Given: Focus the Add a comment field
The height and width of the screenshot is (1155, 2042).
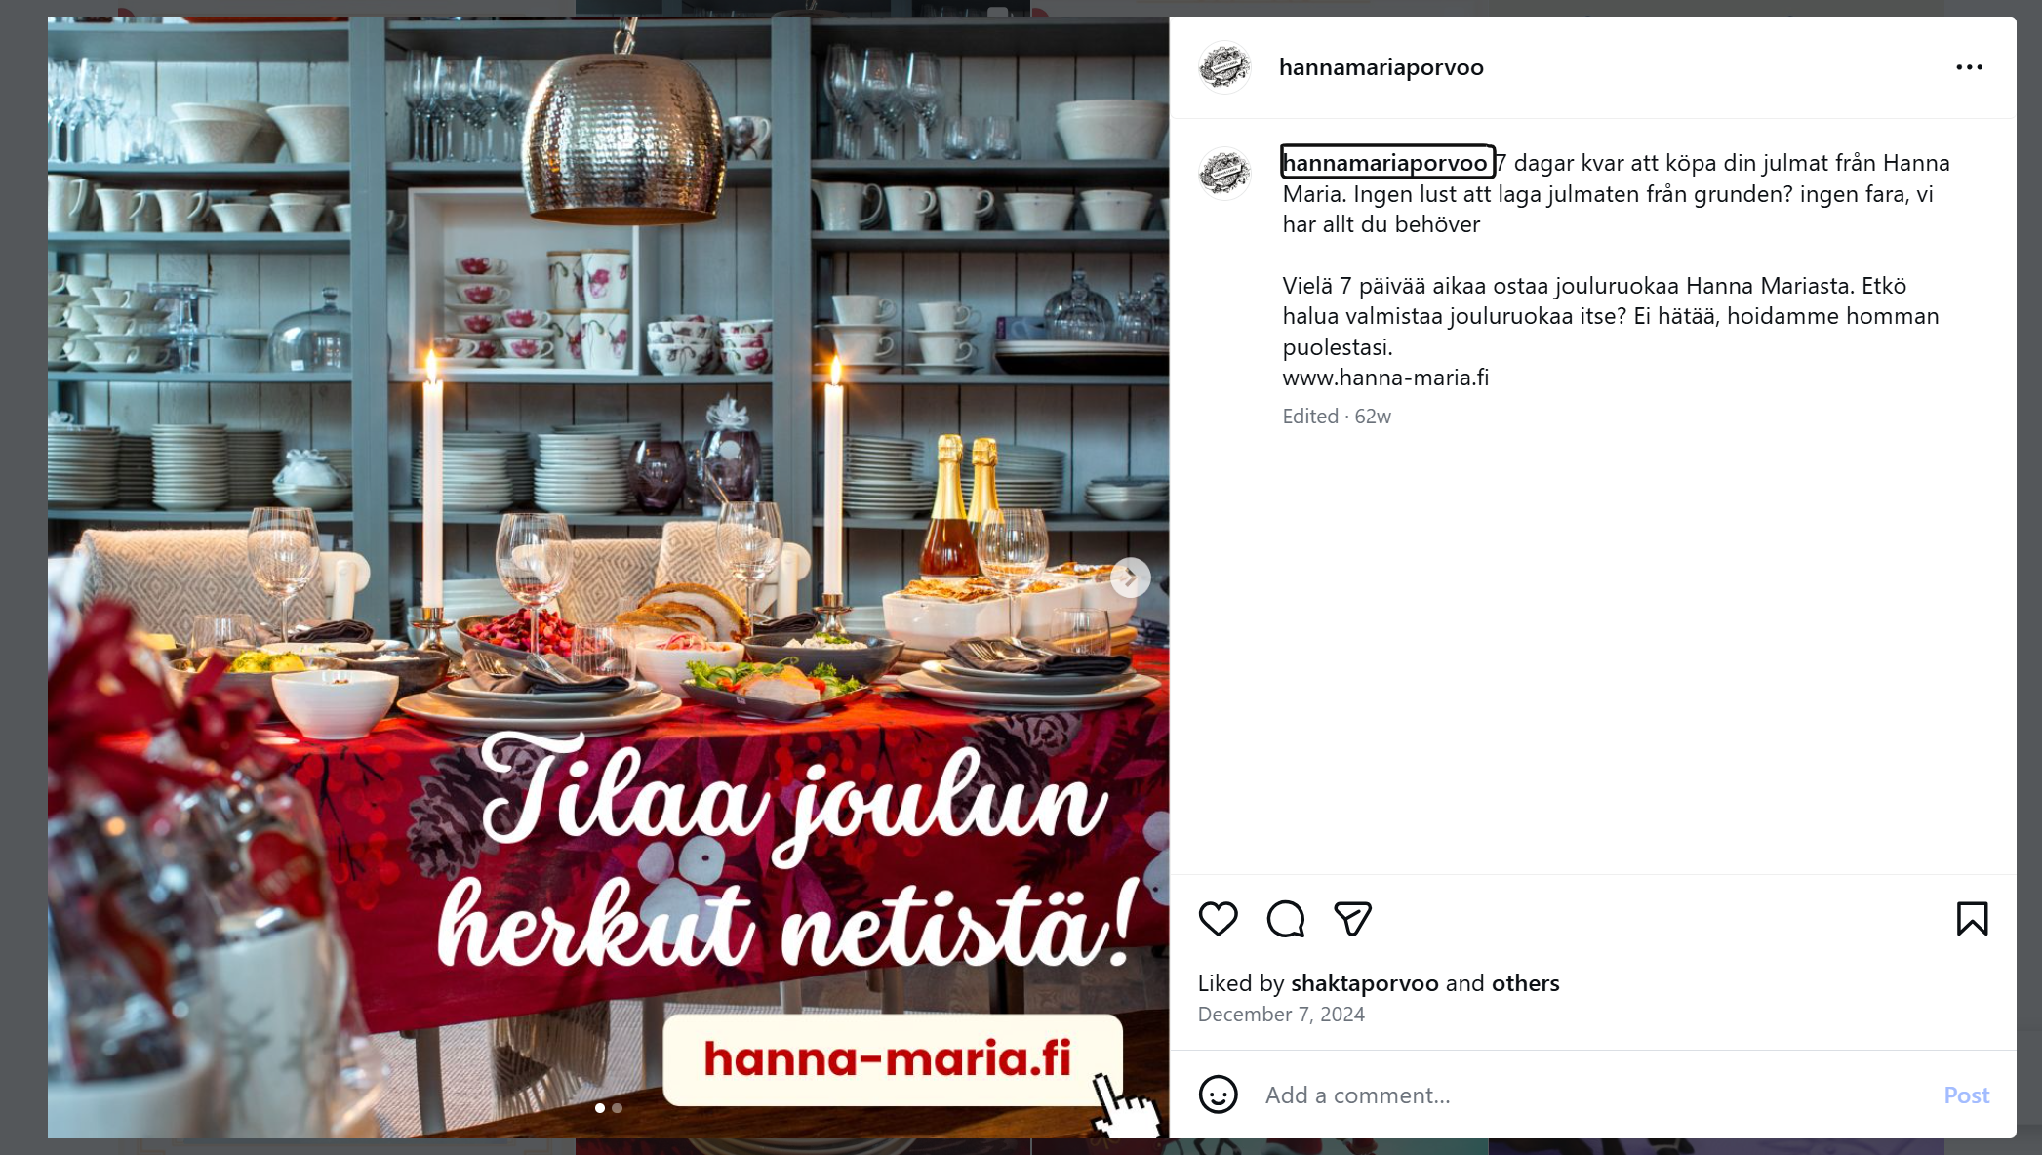Looking at the screenshot, I should click(1592, 1095).
